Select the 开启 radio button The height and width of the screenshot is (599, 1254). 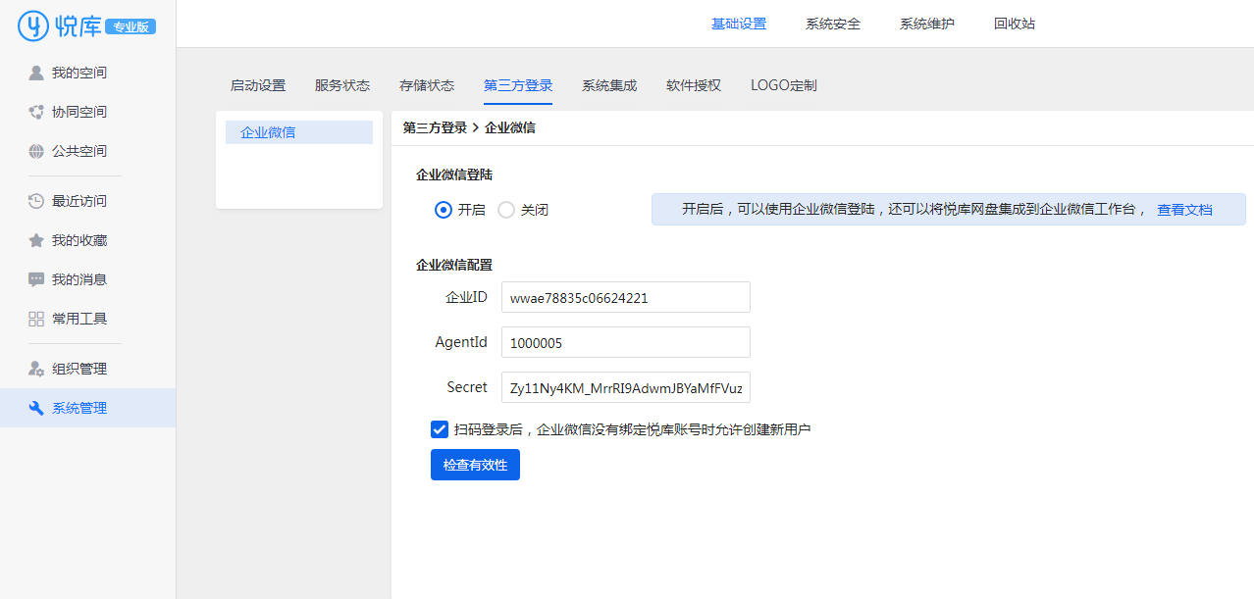point(444,210)
